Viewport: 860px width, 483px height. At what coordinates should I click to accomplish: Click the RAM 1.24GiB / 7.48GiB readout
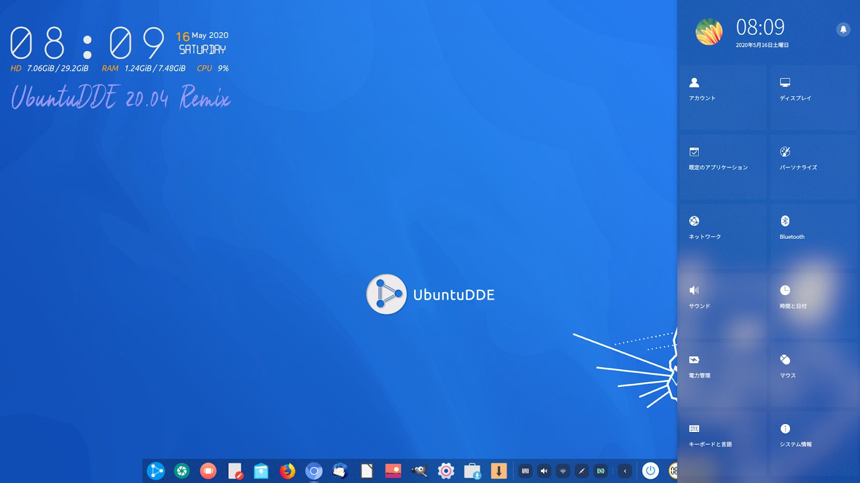(144, 68)
